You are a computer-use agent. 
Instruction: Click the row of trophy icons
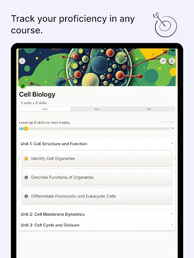pyautogui.click(x=167, y=122)
